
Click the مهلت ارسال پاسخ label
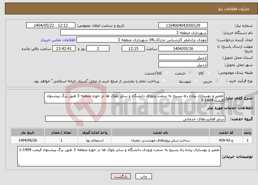235,49
